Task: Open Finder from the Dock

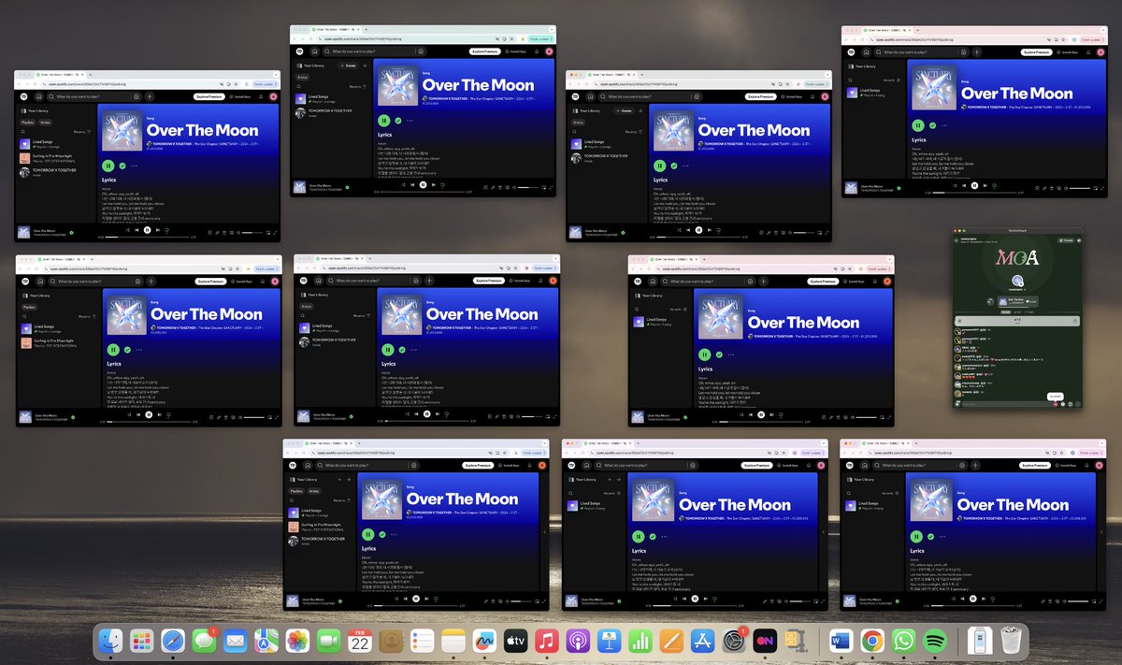Action: (111, 641)
